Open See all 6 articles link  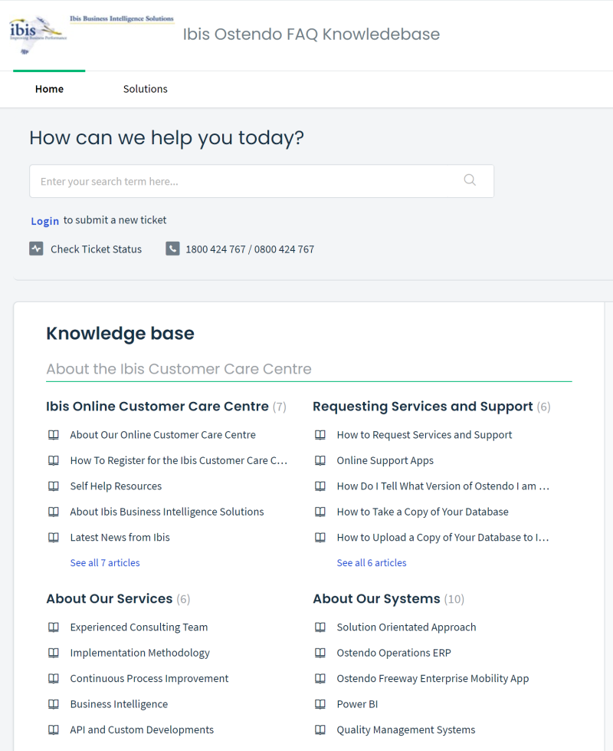tap(372, 563)
